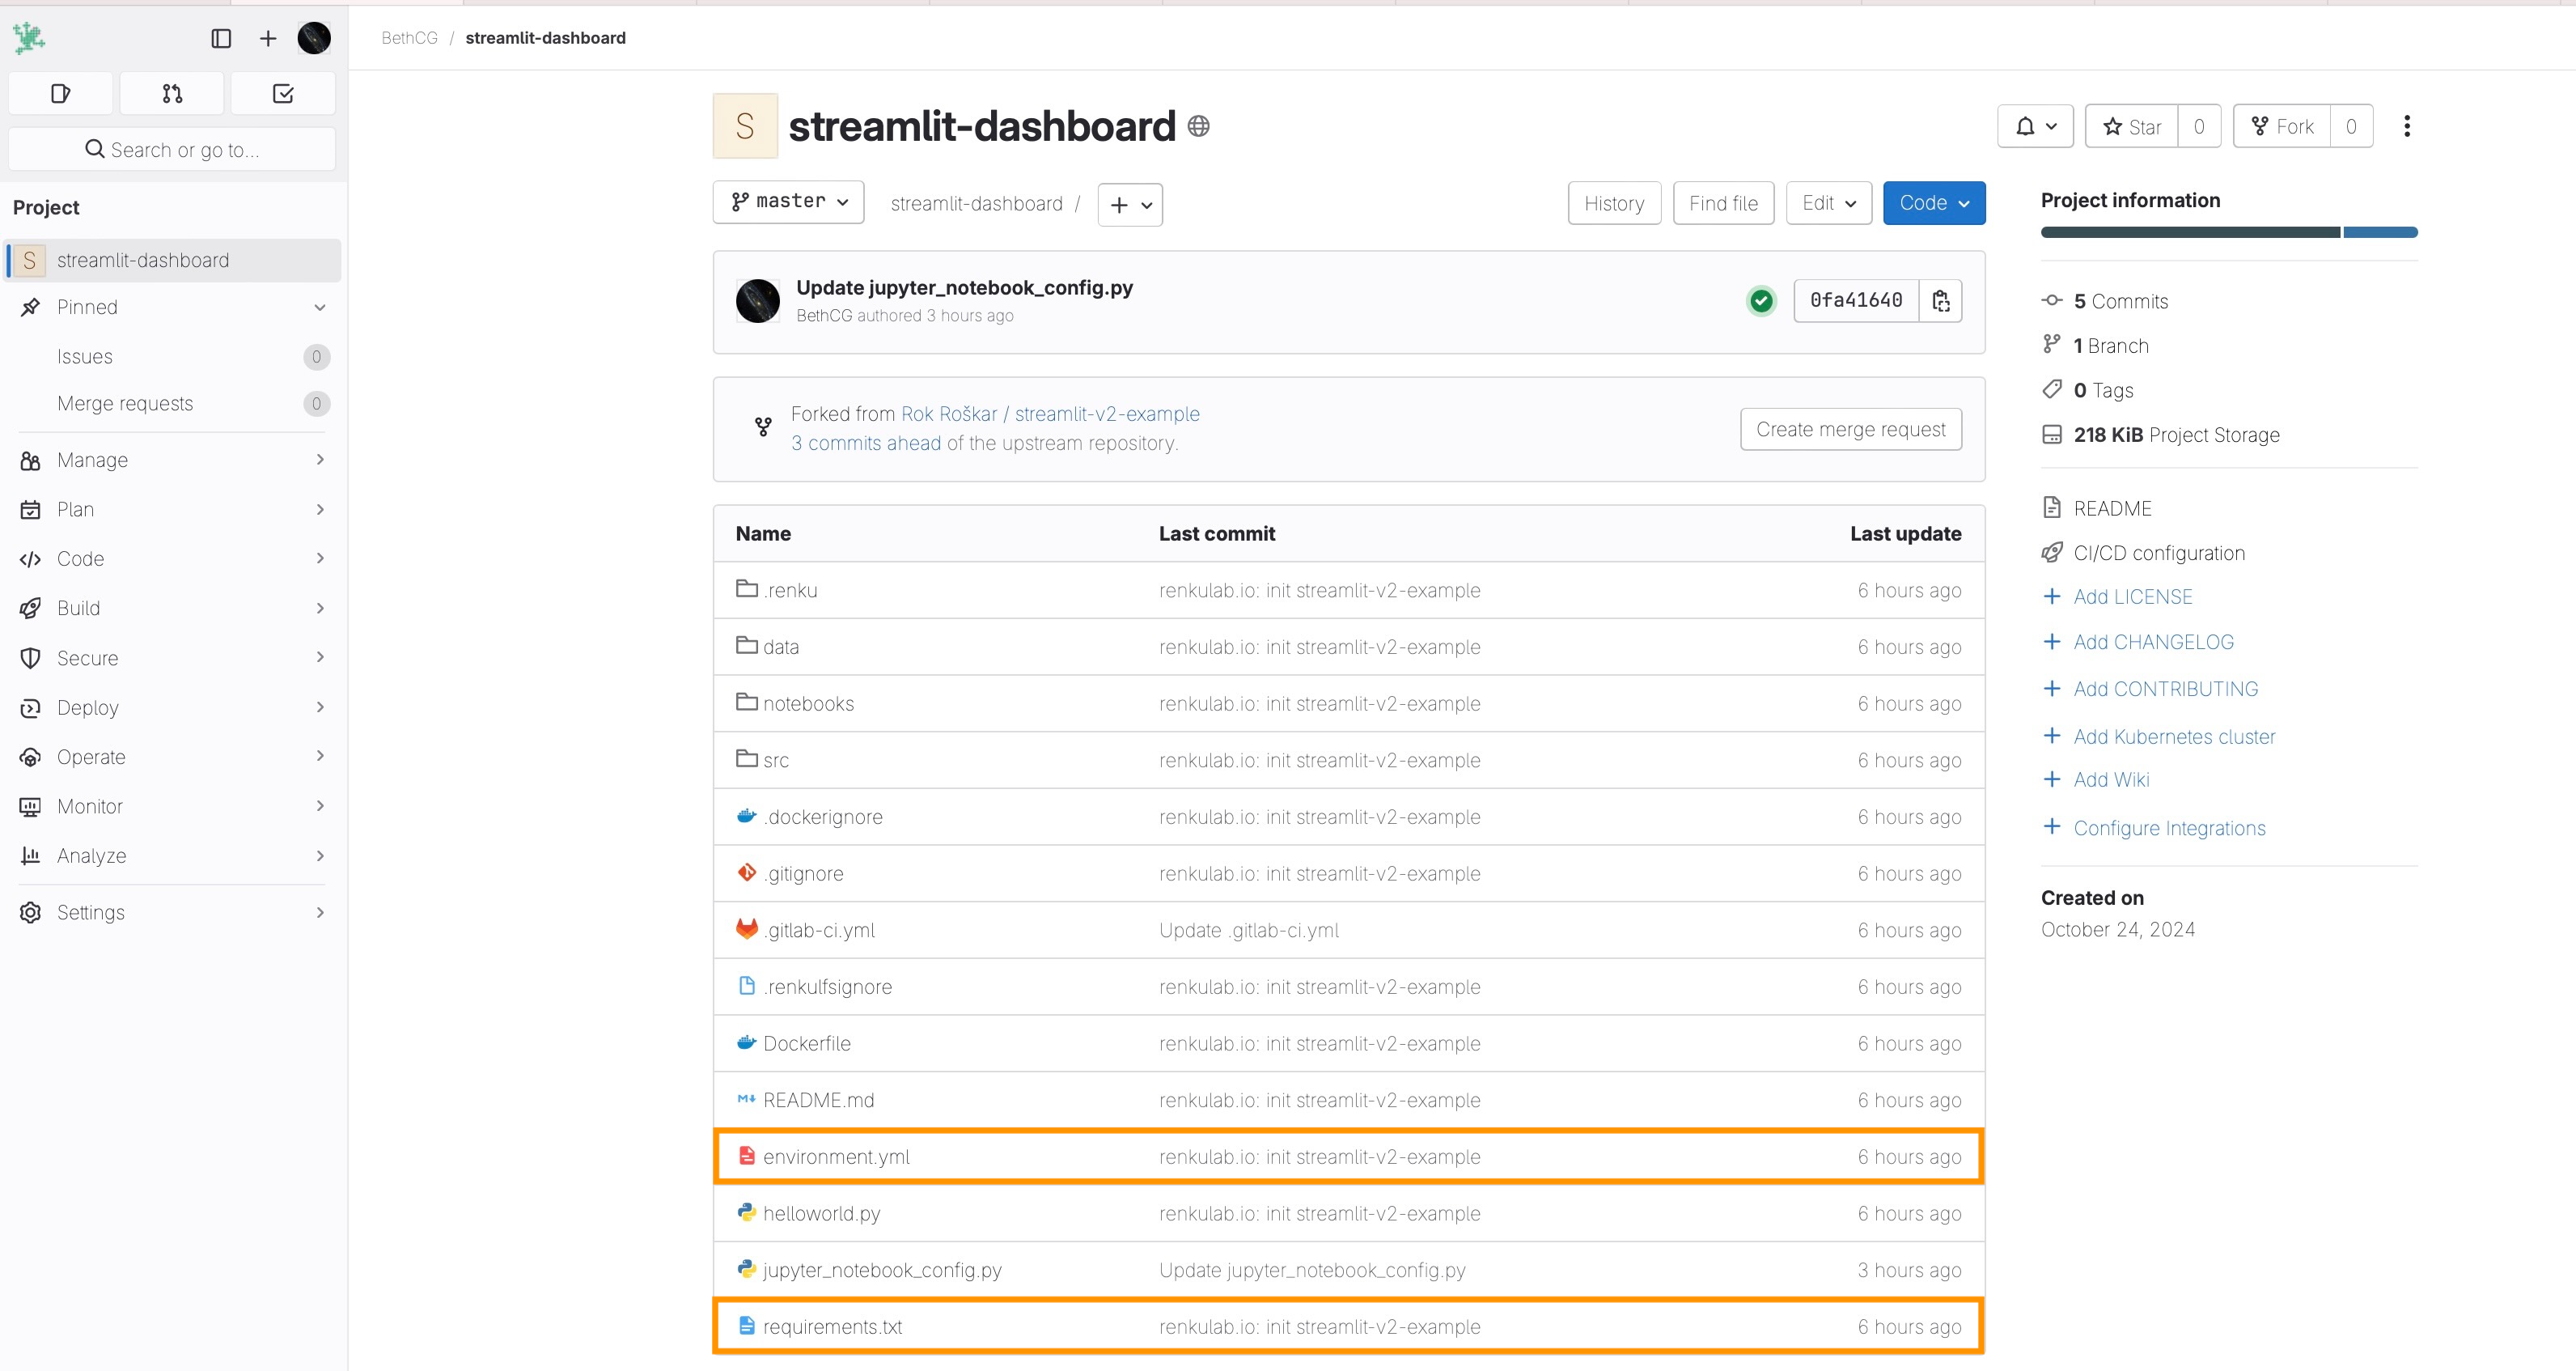
Task: Open the add file plus dropdown
Action: pyautogui.click(x=1130, y=204)
